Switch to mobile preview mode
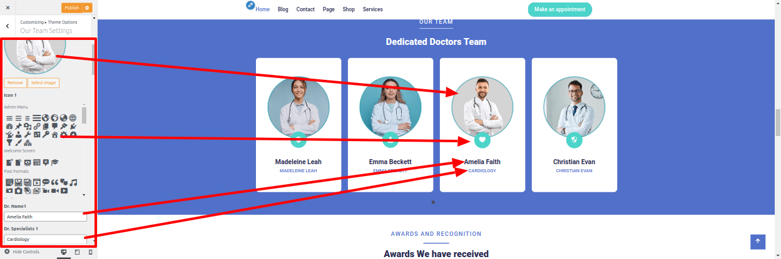The image size is (781, 259). tap(90, 252)
